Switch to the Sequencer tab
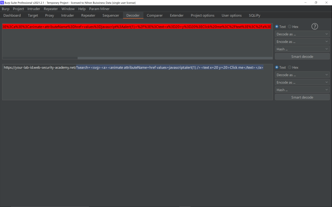332x207 pixels. point(111,15)
